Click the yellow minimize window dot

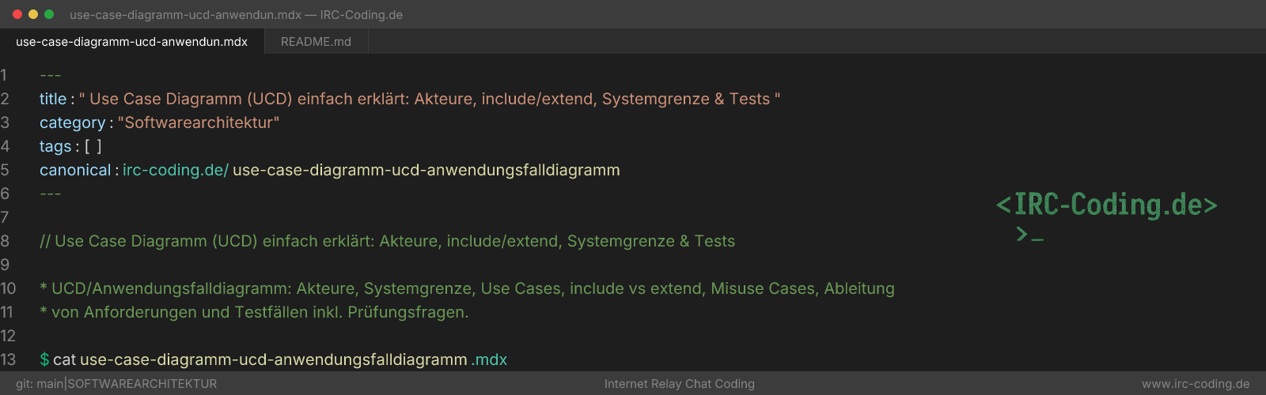(33, 14)
